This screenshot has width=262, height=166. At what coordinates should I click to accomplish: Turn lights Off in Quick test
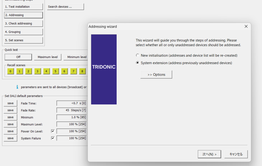pos(18,57)
